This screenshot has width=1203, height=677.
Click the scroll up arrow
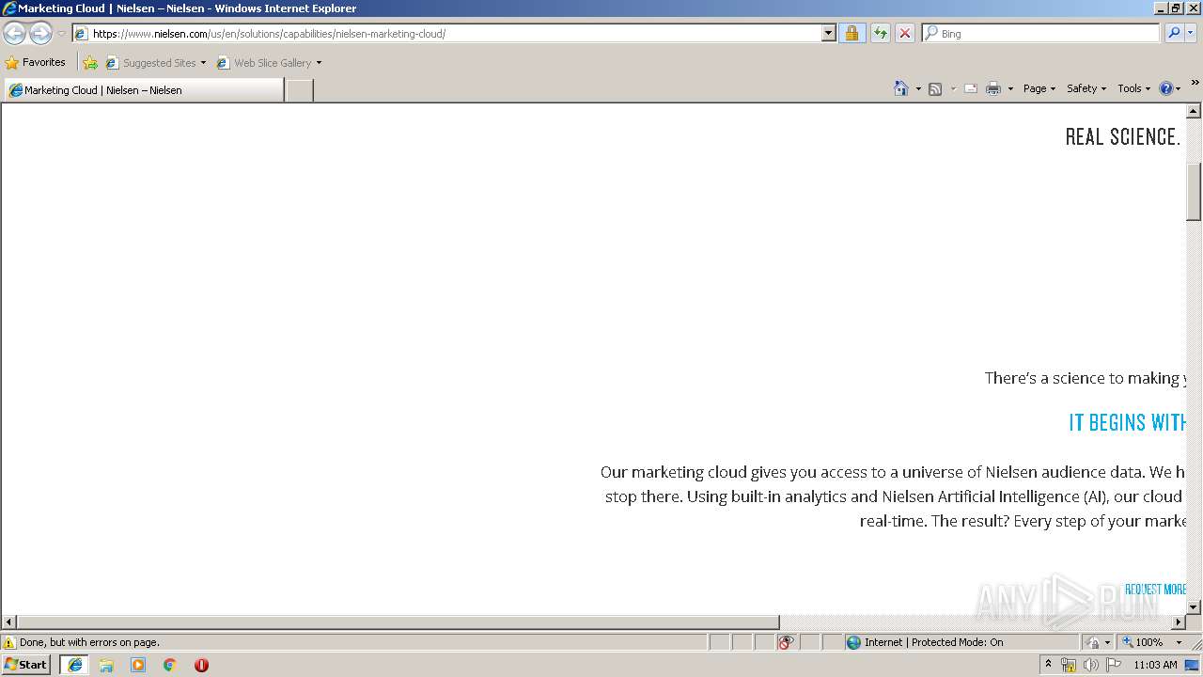tap(1194, 111)
